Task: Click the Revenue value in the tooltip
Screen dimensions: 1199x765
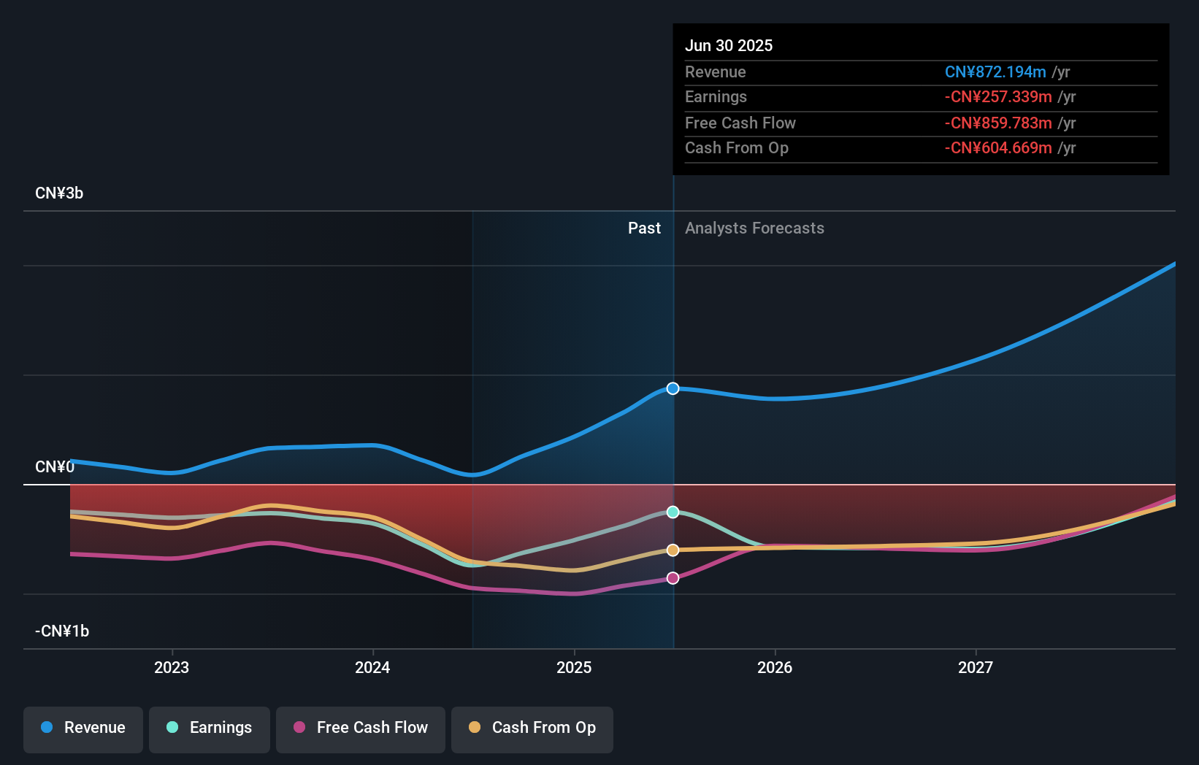Action: click(x=995, y=72)
